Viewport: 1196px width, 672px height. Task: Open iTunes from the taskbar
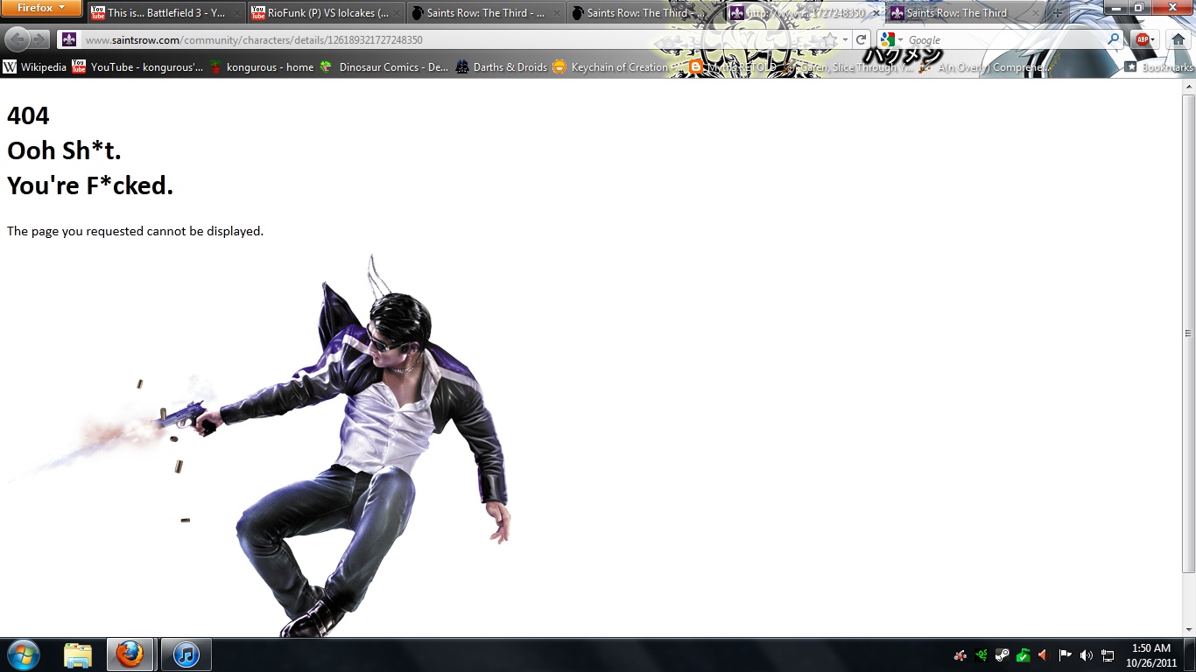(x=186, y=654)
